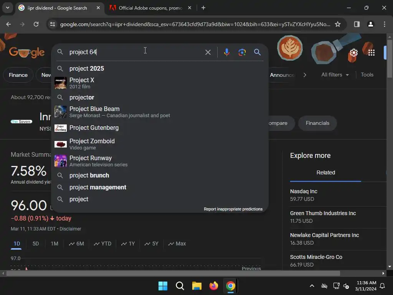This screenshot has width=393, height=295.
Task: Show more filter chips with right chevron
Action: pyautogui.click(x=304, y=75)
